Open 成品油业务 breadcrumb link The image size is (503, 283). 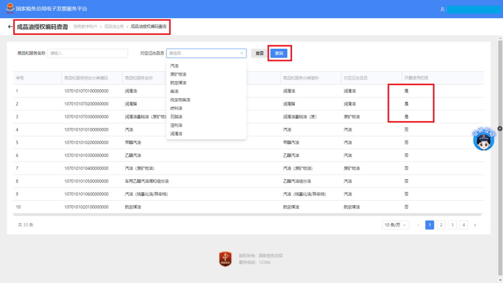114,27
